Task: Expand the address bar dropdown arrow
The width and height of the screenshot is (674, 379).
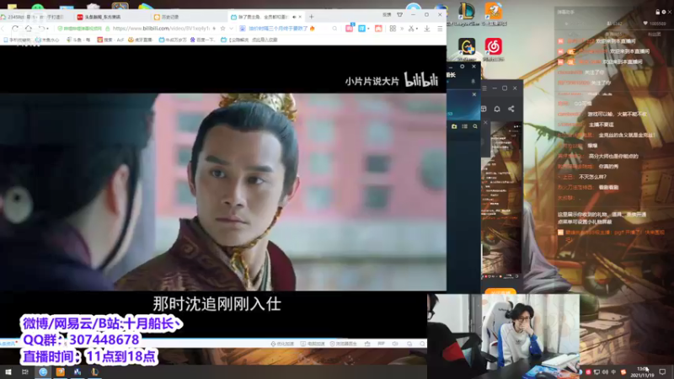Action: (231, 29)
